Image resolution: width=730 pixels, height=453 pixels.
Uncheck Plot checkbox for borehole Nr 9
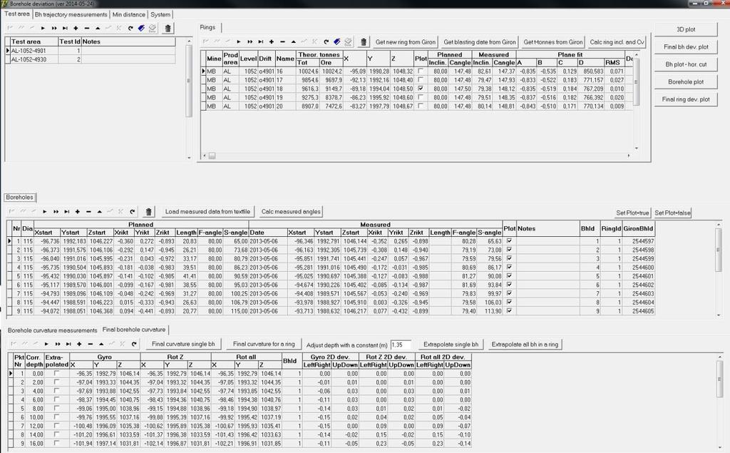(509, 311)
